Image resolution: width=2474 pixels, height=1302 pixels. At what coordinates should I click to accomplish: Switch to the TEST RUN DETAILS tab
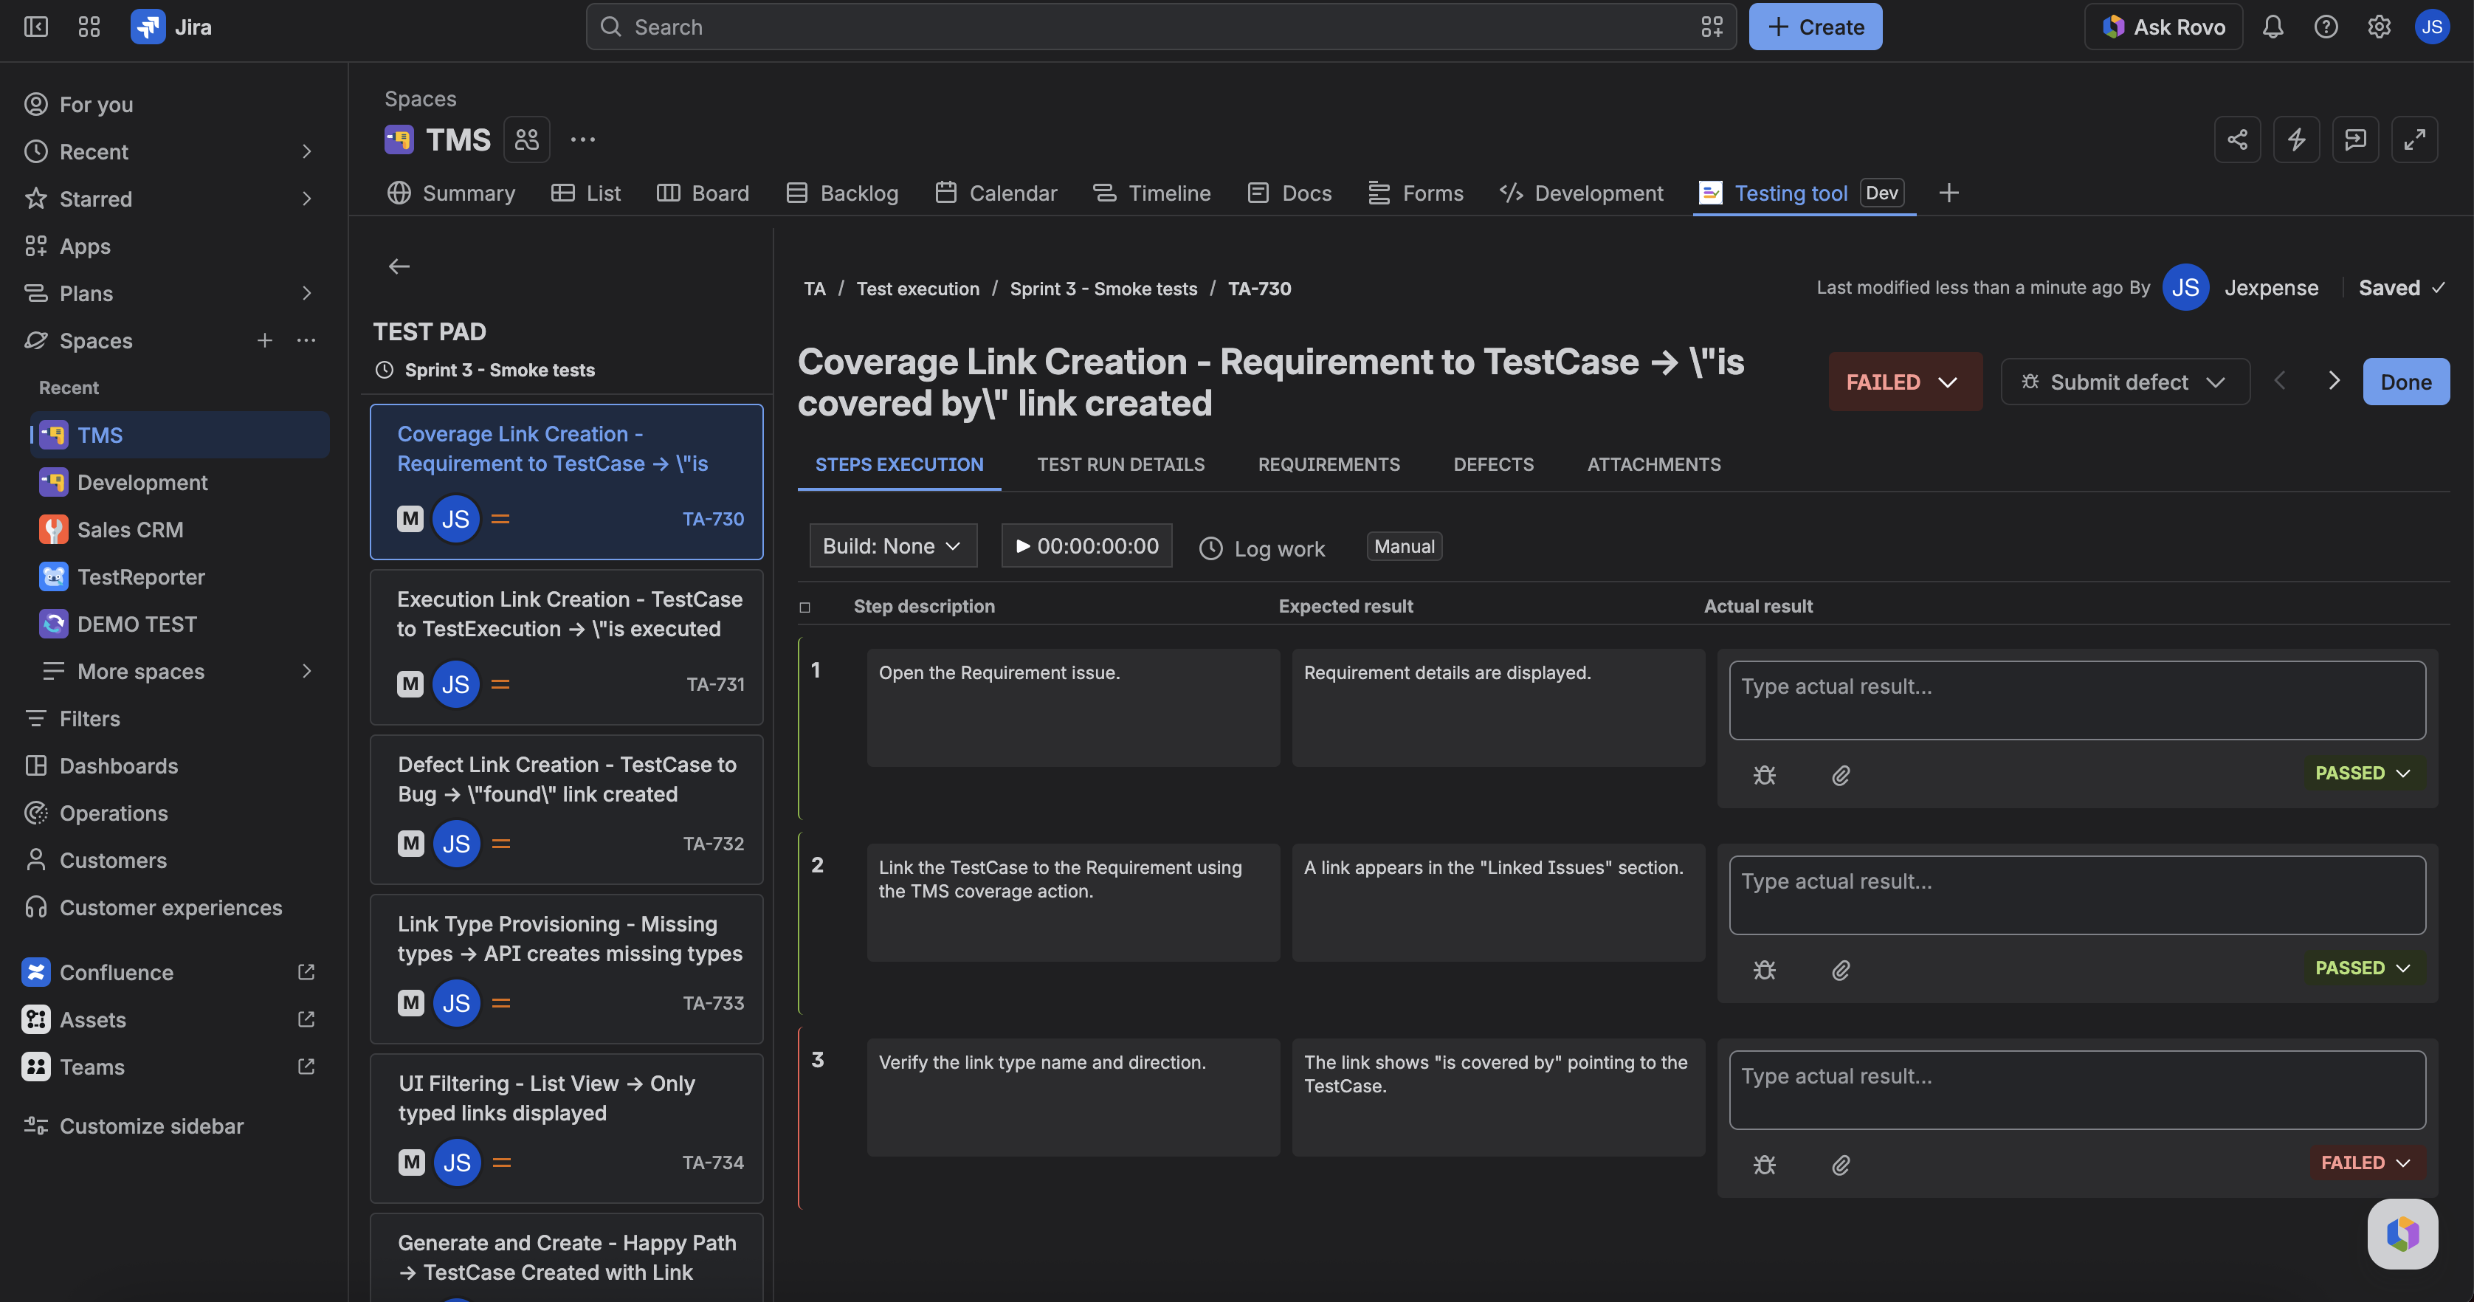[x=1121, y=465]
